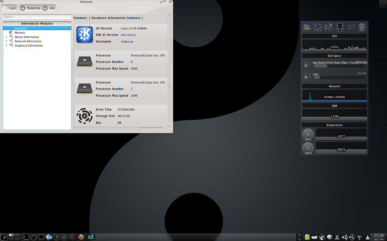The width and height of the screenshot is (387, 241).
Task: Select the Summary module in the list
Action: click(20, 28)
